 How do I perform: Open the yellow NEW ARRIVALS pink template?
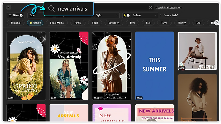click(69, 113)
